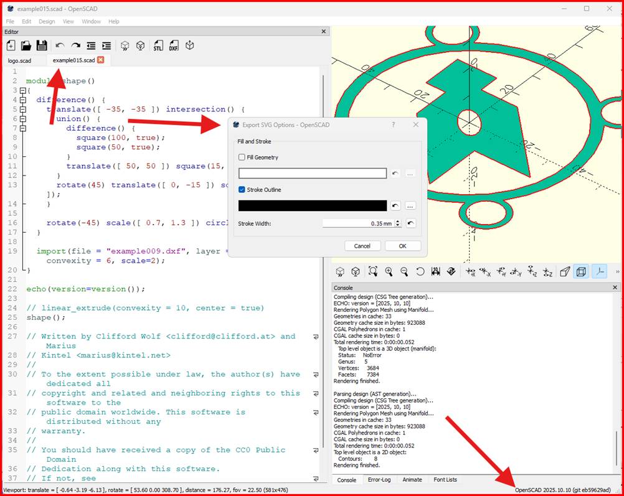Enable the Fill Geometry checkbox

pyautogui.click(x=242, y=157)
